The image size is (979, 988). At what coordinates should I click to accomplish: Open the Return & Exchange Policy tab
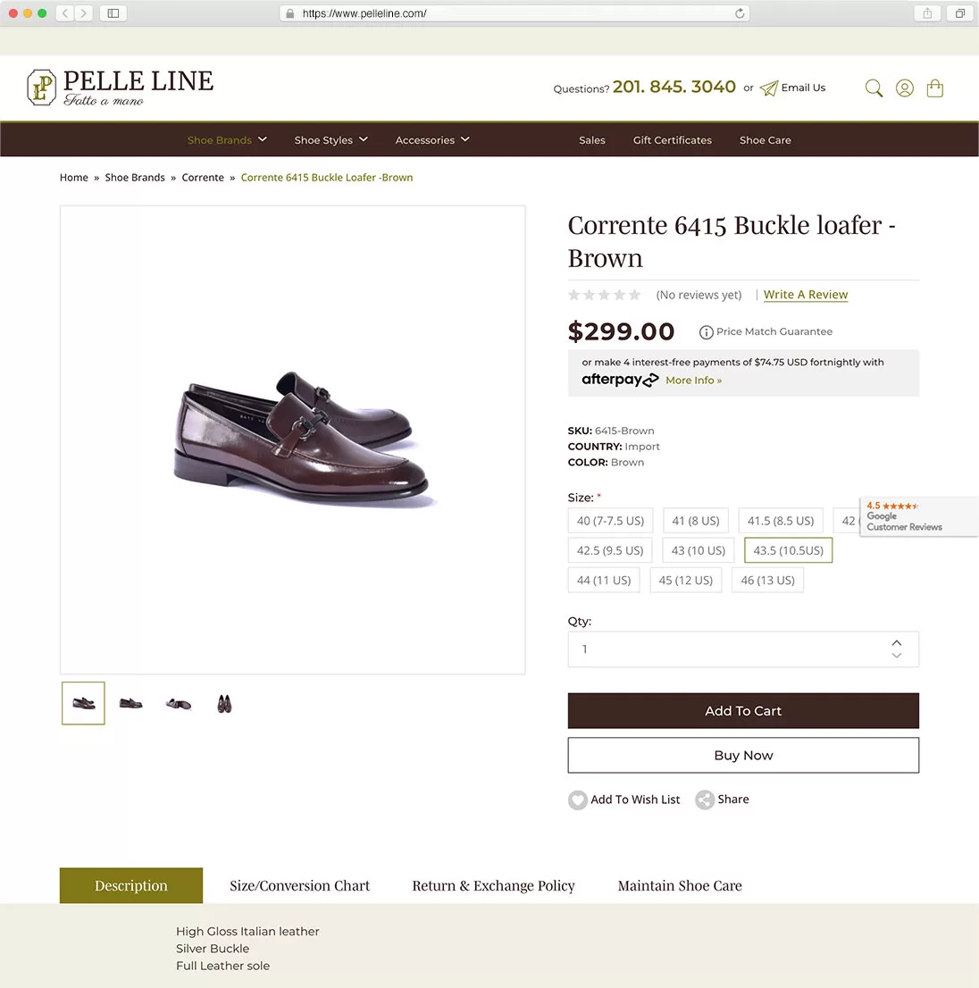click(x=493, y=885)
